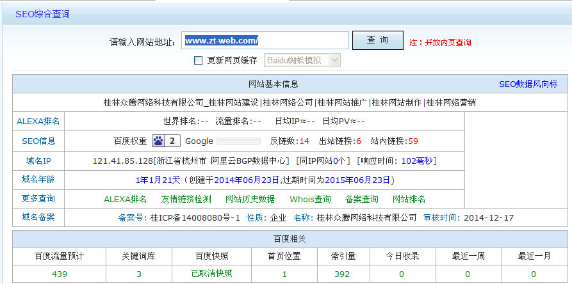Click the expiry date 2015年06月23日
This screenshot has width=572, height=284.
pyautogui.click(x=357, y=180)
